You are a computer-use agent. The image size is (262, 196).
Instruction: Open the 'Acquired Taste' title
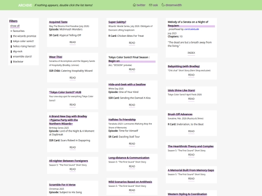click(58, 22)
